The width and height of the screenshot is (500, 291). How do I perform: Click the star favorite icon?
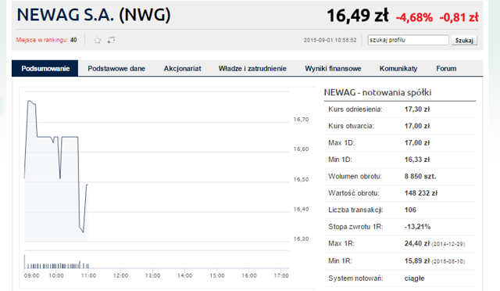tap(98, 40)
